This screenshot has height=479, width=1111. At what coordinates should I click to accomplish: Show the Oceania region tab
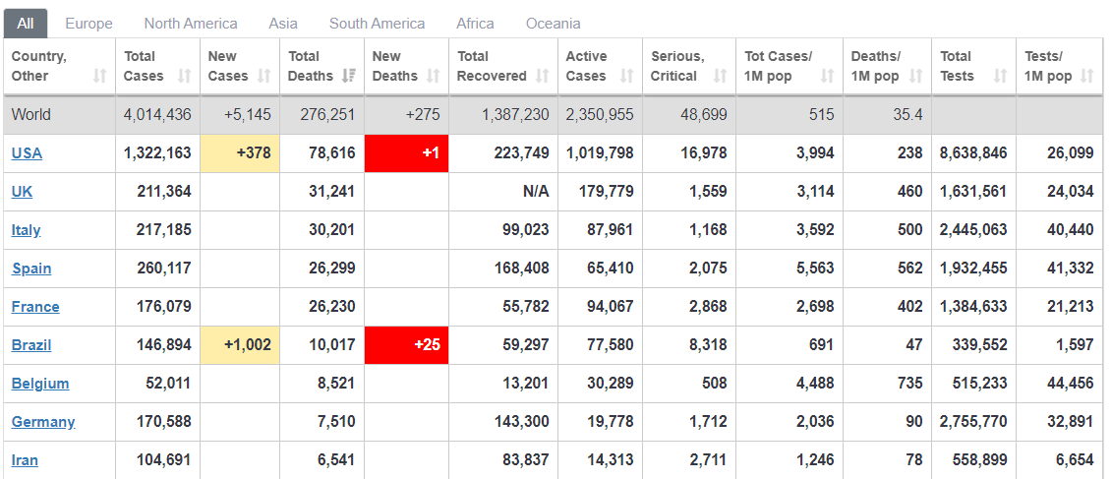click(x=553, y=23)
